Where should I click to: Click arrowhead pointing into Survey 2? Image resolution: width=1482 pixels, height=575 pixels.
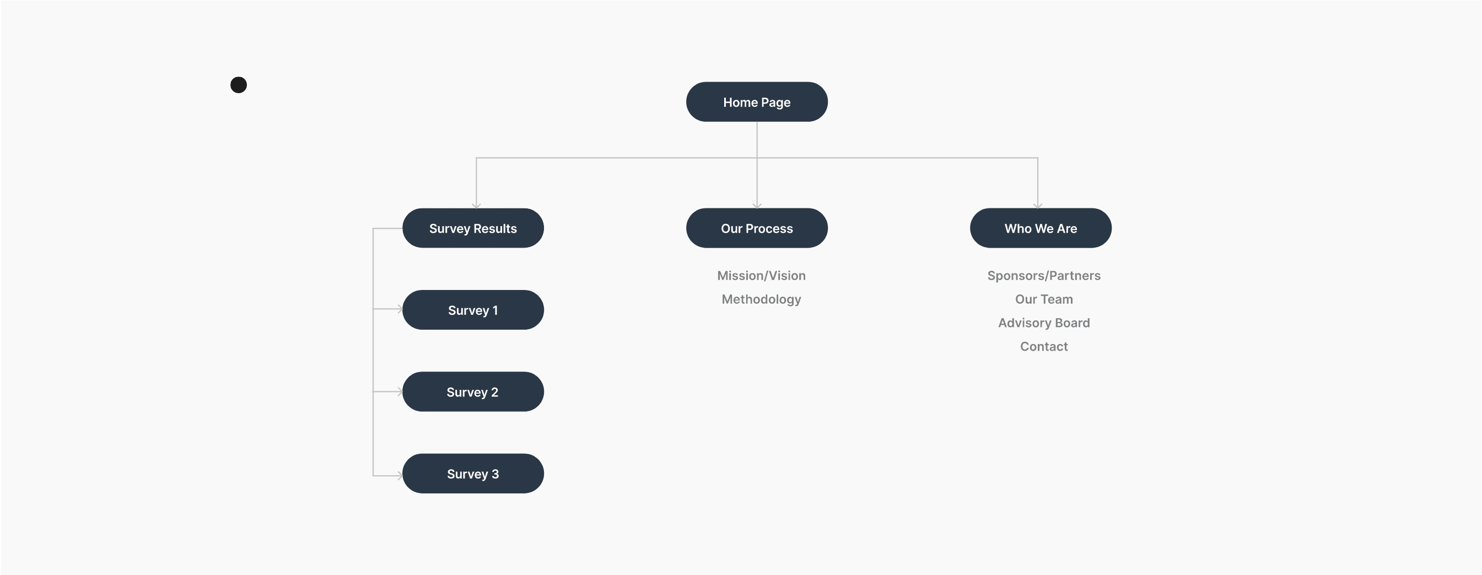coord(400,391)
